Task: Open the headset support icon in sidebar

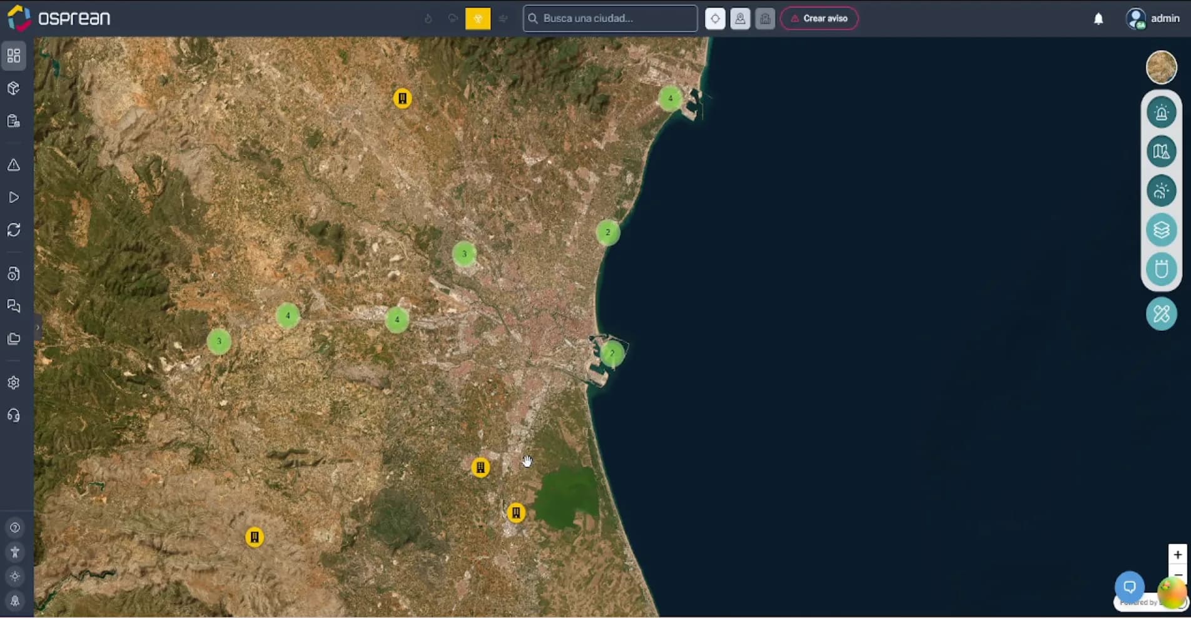Action: point(14,415)
